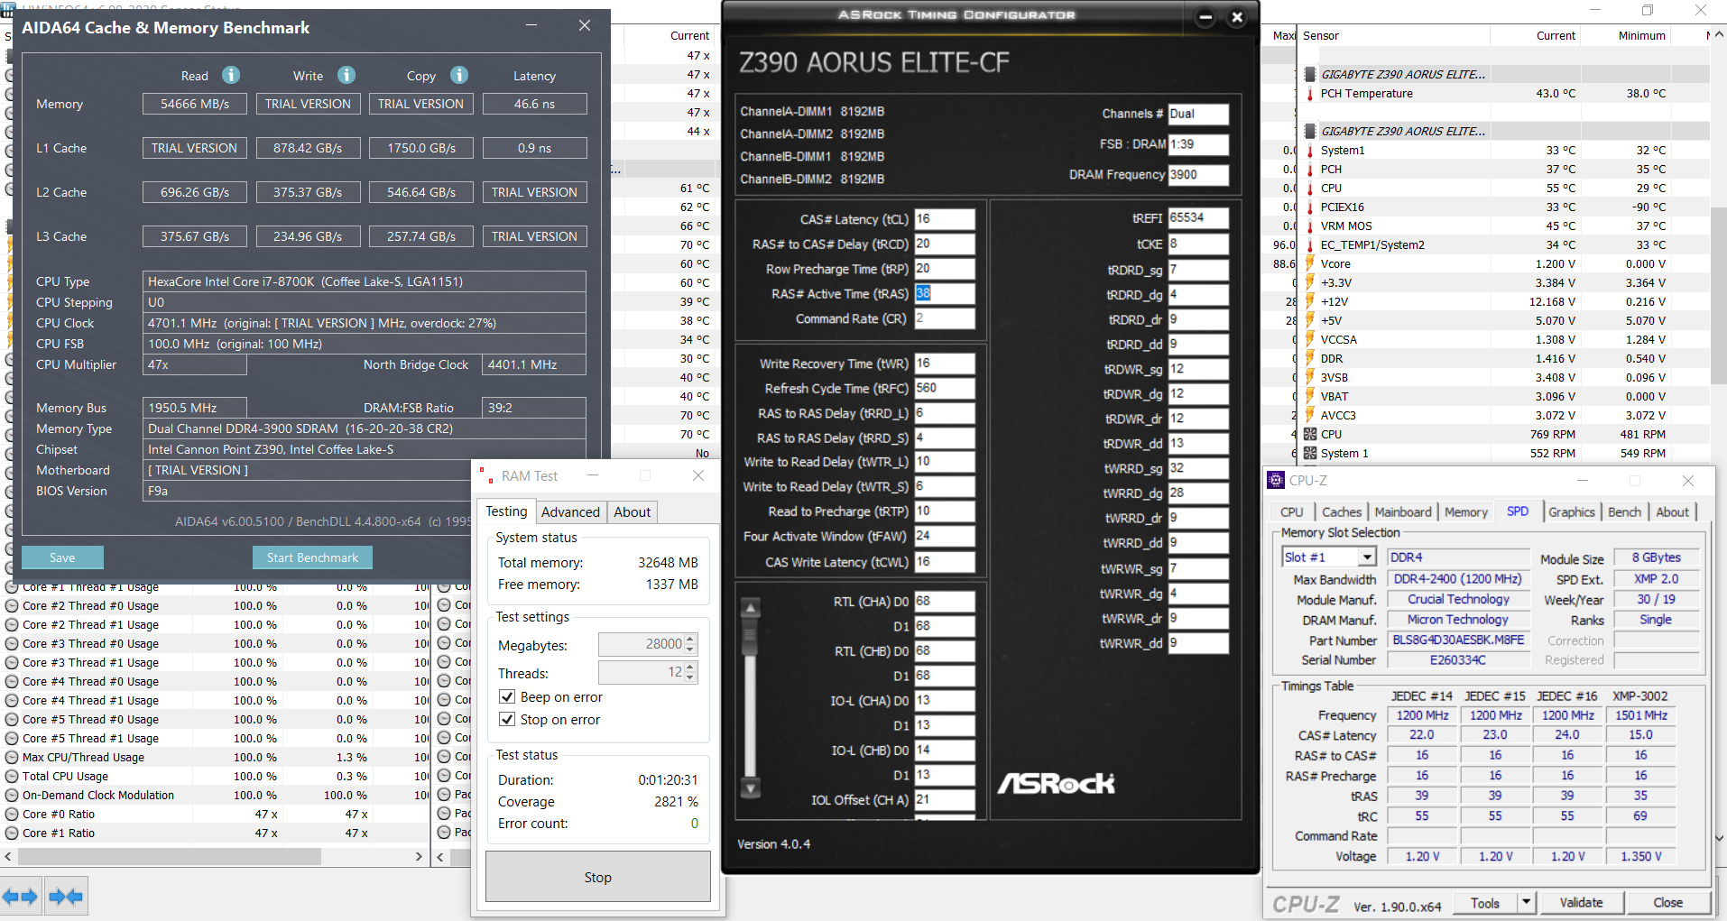Image resolution: width=1727 pixels, height=921 pixels.
Task: Click the CPU-Z title bar icon
Action: (x=1275, y=480)
